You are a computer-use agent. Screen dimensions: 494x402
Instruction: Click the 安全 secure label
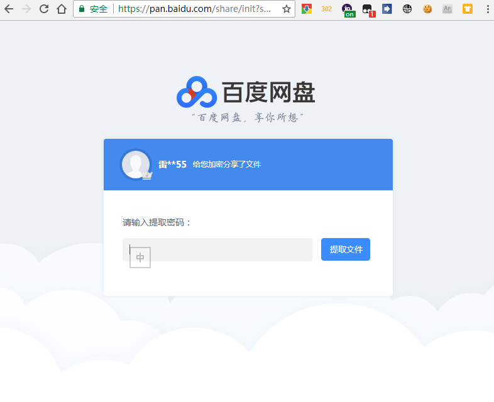coord(99,9)
